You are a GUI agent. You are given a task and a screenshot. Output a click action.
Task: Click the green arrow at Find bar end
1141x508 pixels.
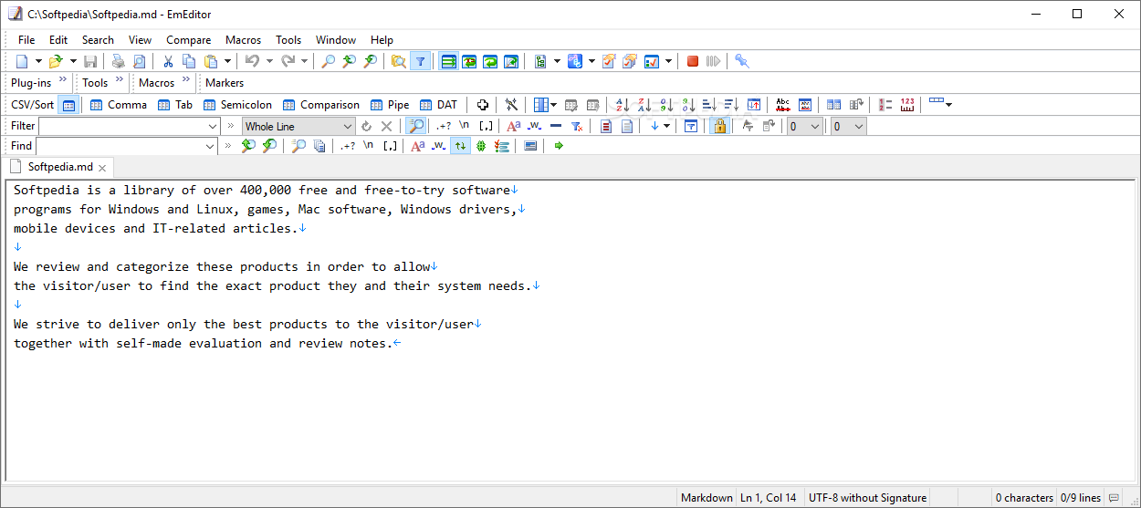click(x=559, y=146)
